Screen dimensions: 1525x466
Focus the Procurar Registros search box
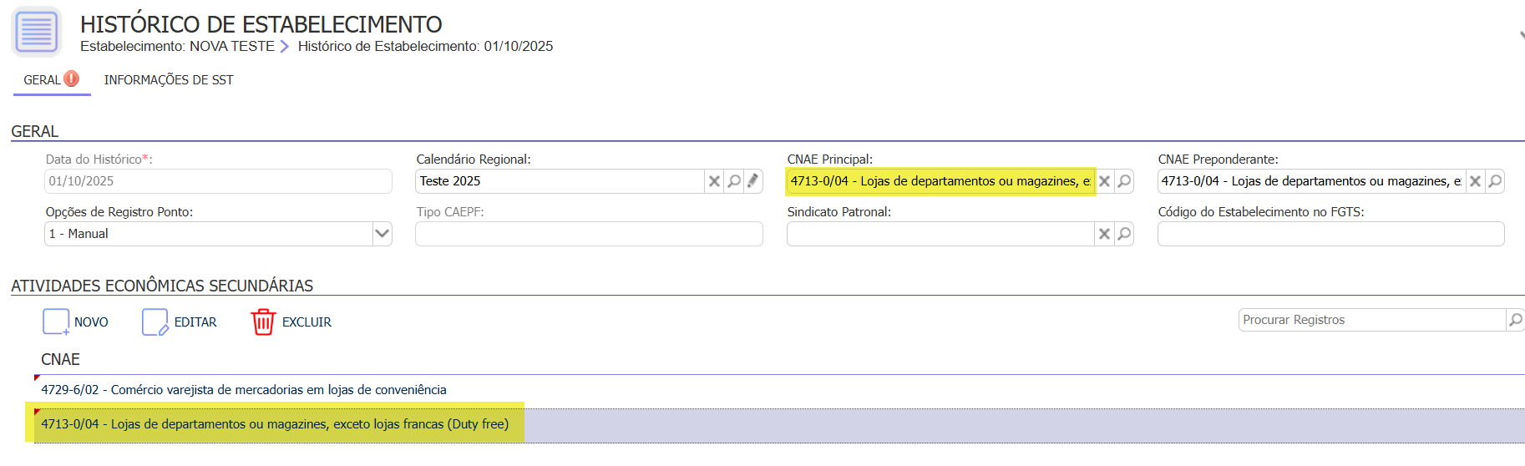[x=1370, y=320]
